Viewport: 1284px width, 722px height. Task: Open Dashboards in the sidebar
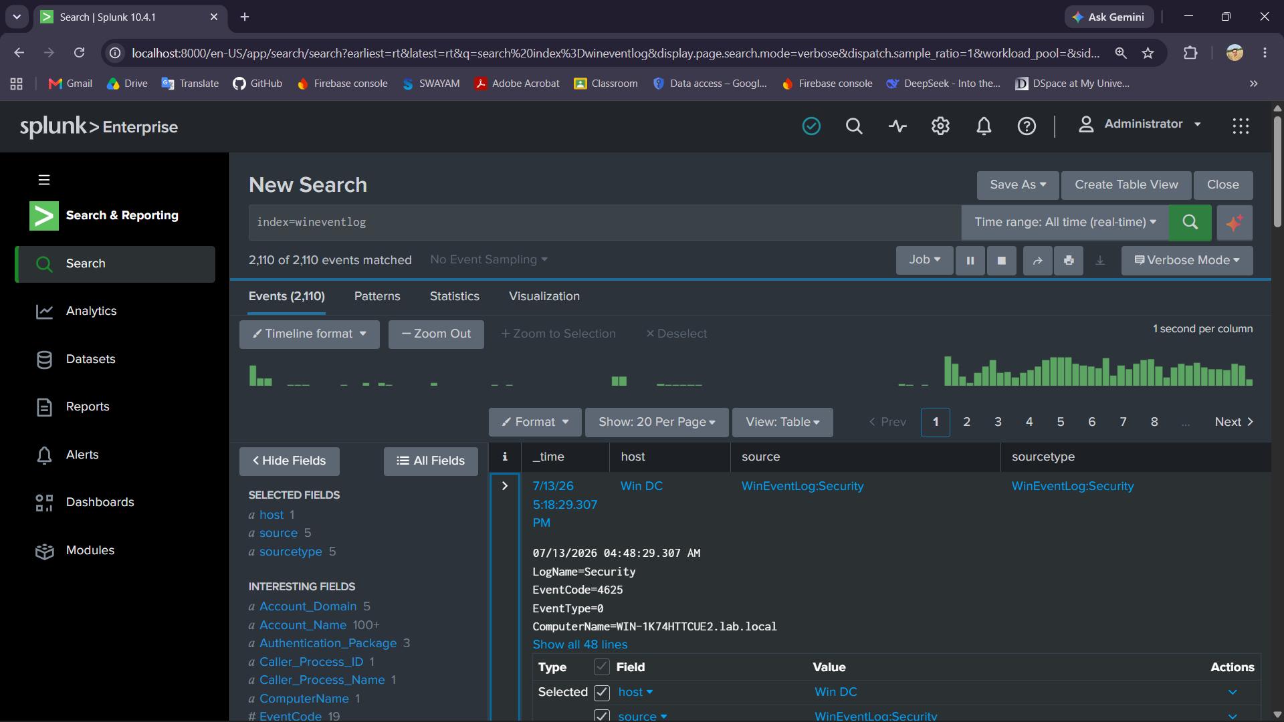click(x=100, y=502)
